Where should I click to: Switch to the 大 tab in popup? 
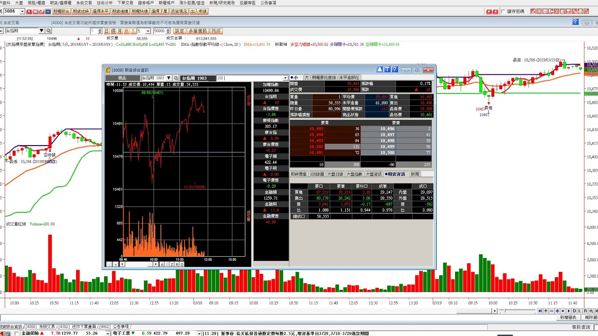[306, 77]
